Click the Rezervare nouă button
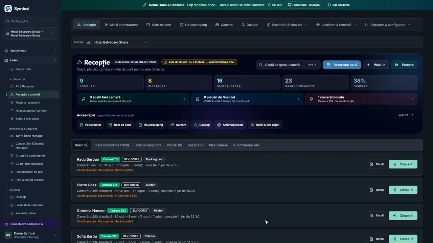The height and width of the screenshot is (243, 433). [x=342, y=65]
